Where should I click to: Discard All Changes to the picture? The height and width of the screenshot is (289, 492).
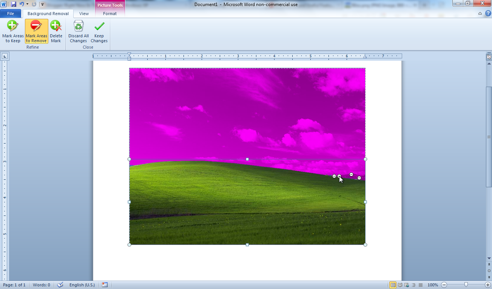[x=78, y=32]
